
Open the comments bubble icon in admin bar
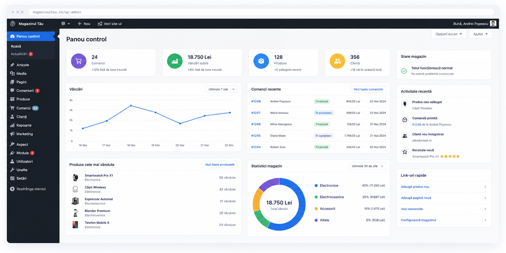[63, 24]
